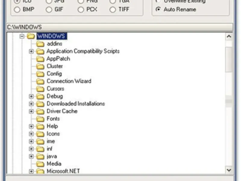The image size is (241, 181).
Task: Pick the TIFF format option
Action: [x=113, y=10]
